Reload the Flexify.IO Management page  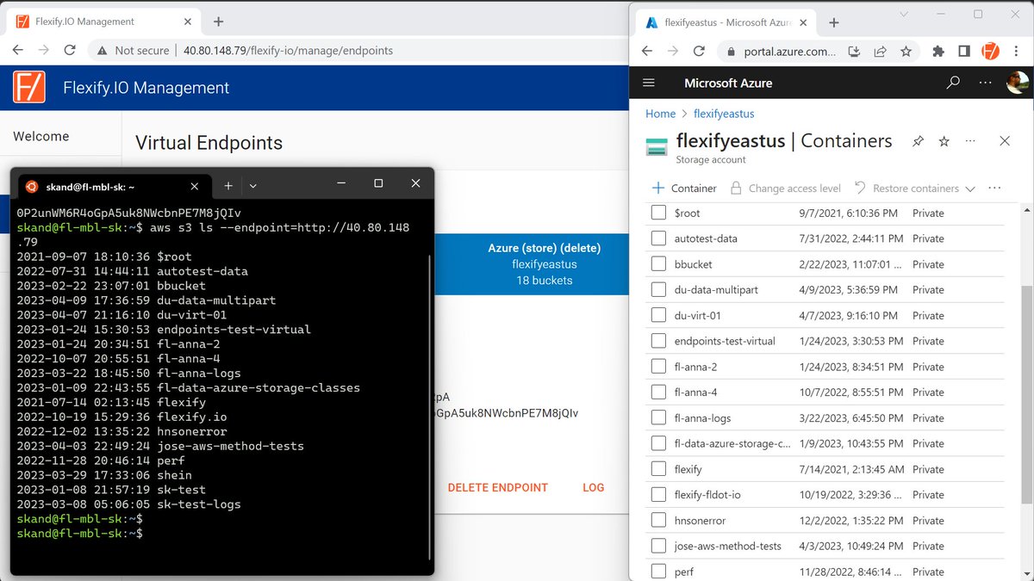pos(70,50)
